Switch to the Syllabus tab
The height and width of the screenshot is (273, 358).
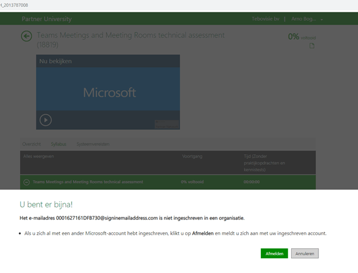[59, 144]
